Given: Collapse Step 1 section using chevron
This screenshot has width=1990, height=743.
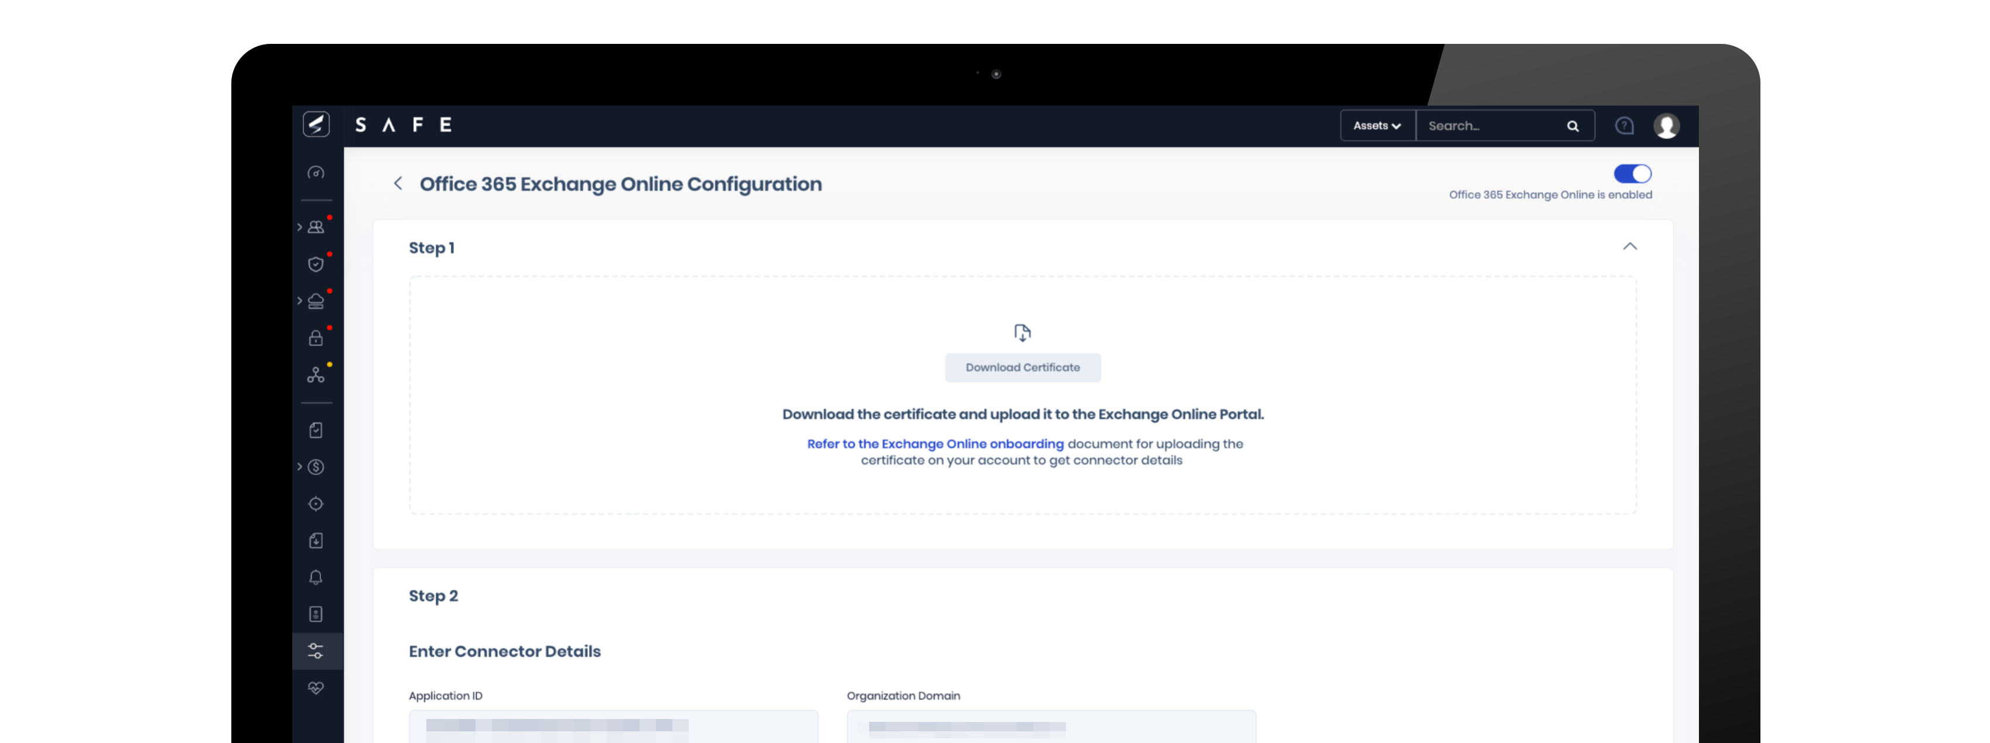Looking at the screenshot, I should point(1631,246).
